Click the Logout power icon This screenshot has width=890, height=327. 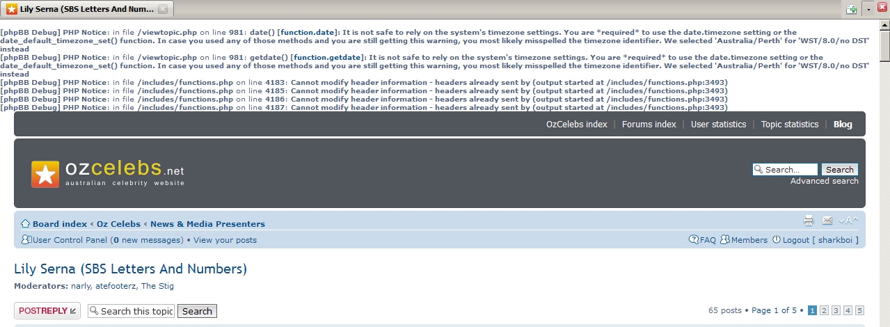tap(776, 240)
